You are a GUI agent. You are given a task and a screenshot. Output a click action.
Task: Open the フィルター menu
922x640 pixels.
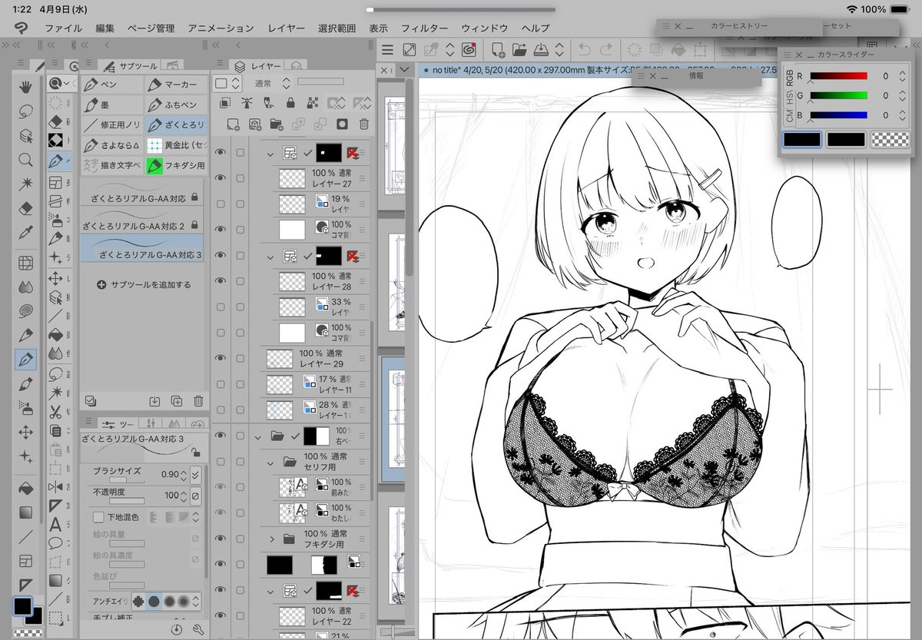click(x=424, y=28)
